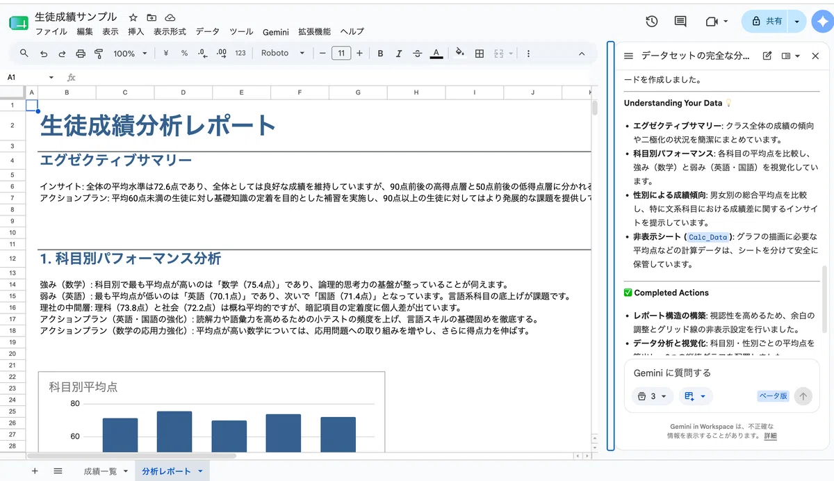Open the Gemini panel layout dropdown
Image resolution: width=834 pixels, height=481 pixels.
point(791,56)
